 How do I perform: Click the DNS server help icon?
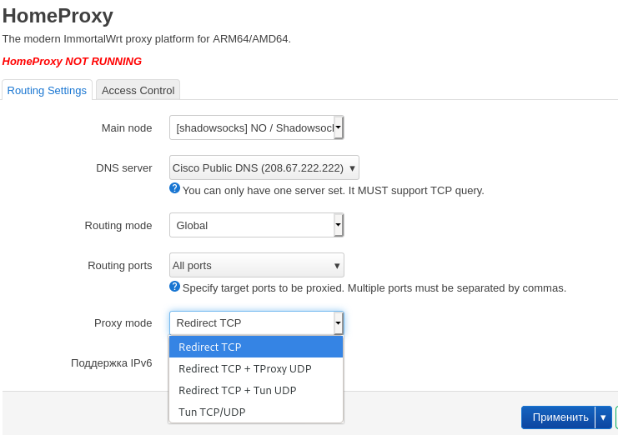174,188
